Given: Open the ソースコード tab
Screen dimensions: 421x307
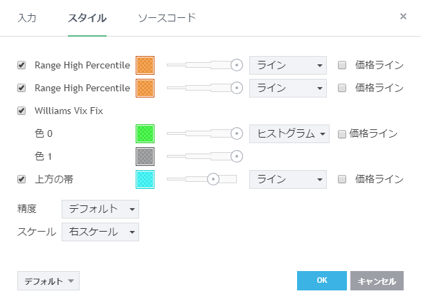Looking at the screenshot, I should pyautogui.click(x=167, y=18).
